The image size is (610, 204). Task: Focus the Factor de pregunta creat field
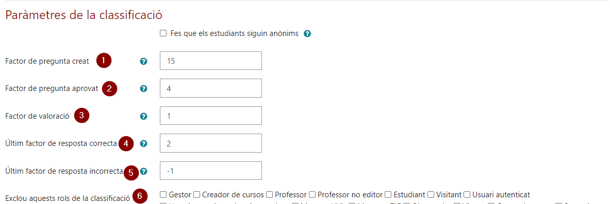point(211,61)
